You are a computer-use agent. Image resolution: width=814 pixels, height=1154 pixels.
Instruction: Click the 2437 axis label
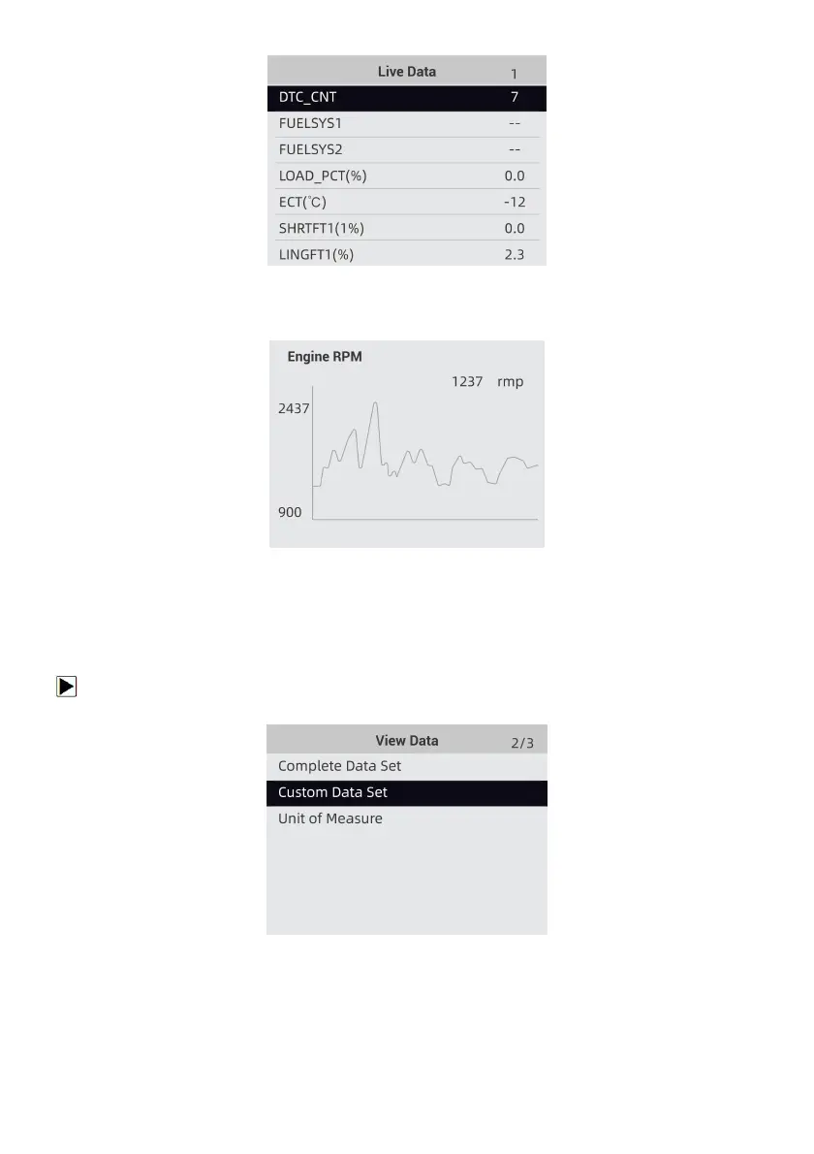pyautogui.click(x=294, y=409)
